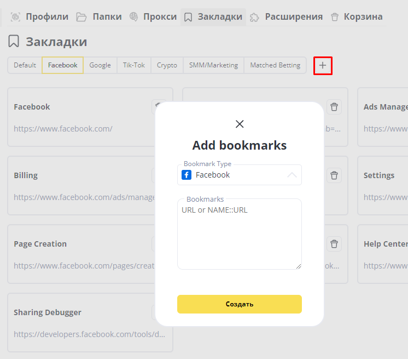Open the Bookmark Type dropdown
Image resolution: width=408 pixels, height=359 pixels.
(240, 175)
